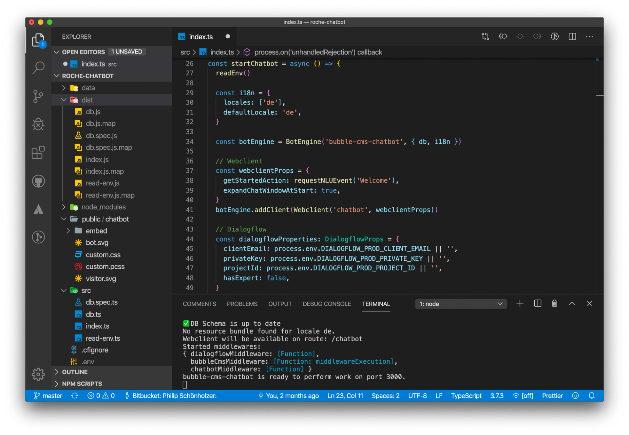Open the Debug view bug icon
Image resolution: width=629 pixels, height=435 pixels.
38,124
